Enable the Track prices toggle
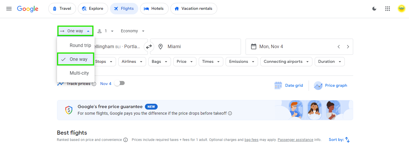Screen dimensions: 409x147 [x=119, y=83]
